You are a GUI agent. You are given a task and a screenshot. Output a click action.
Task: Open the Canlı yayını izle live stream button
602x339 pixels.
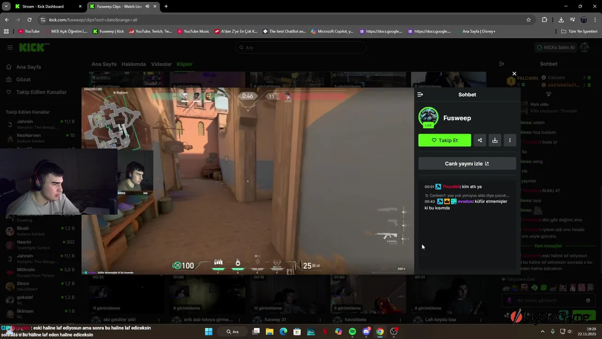(467, 163)
